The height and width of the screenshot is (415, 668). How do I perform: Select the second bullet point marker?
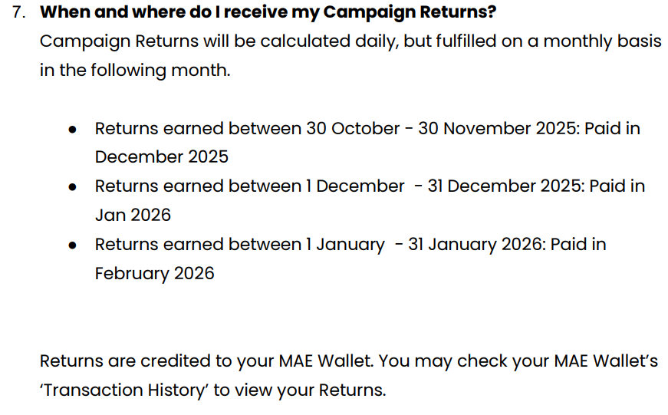tap(72, 187)
